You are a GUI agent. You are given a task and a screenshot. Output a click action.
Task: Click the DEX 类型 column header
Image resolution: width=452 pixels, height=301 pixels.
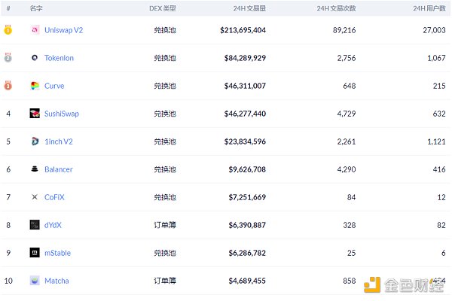tap(162, 8)
